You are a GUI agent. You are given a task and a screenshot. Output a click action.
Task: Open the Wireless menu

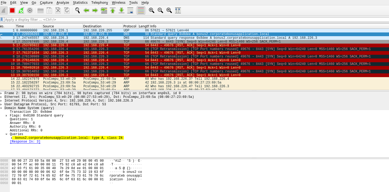[x=119, y=2]
